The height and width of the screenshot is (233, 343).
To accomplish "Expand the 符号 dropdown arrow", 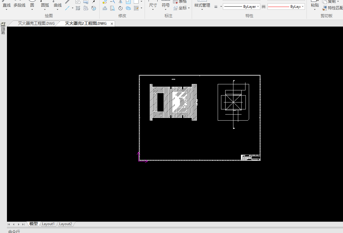I will pyautogui.click(x=165, y=10).
